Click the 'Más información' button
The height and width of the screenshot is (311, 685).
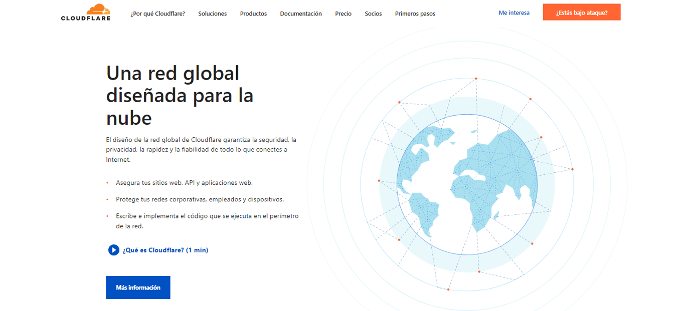click(x=138, y=287)
